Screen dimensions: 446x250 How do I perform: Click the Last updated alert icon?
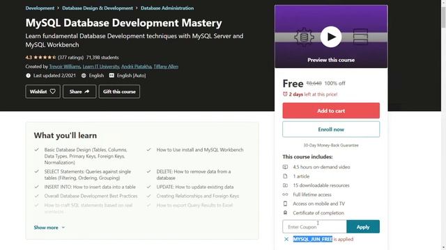click(28, 76)
